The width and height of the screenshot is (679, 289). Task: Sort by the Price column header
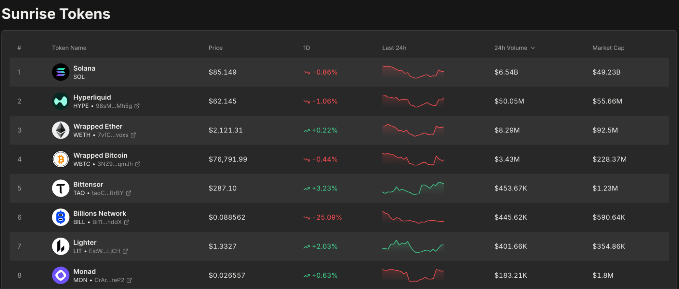(x=216, y=48)
